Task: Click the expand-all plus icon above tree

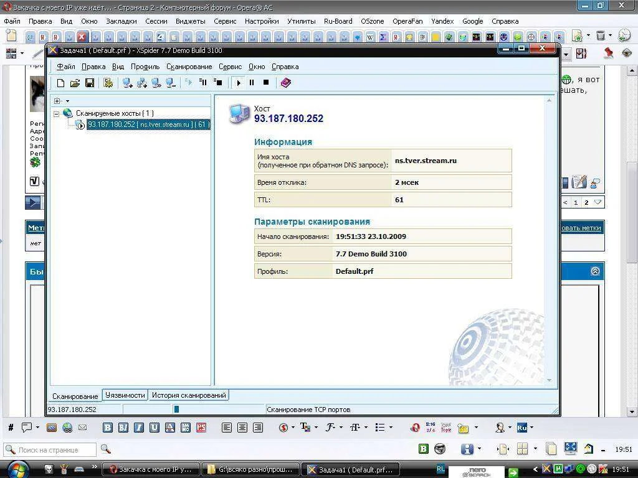Action: 57,101
